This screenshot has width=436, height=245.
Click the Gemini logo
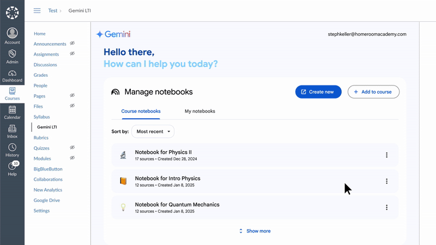pos(113,34)
